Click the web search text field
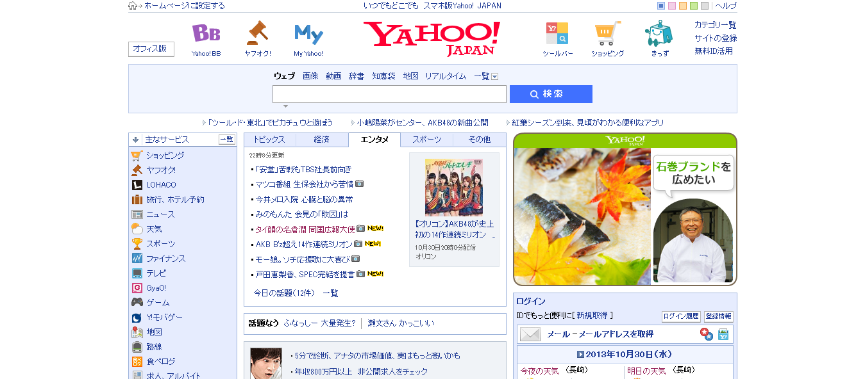This screenshot has height=379, width=865. [x=389, y=94]
